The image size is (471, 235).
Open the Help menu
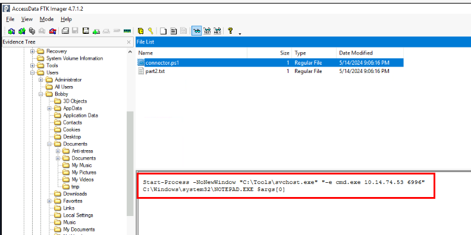click(x=66, y=19)
